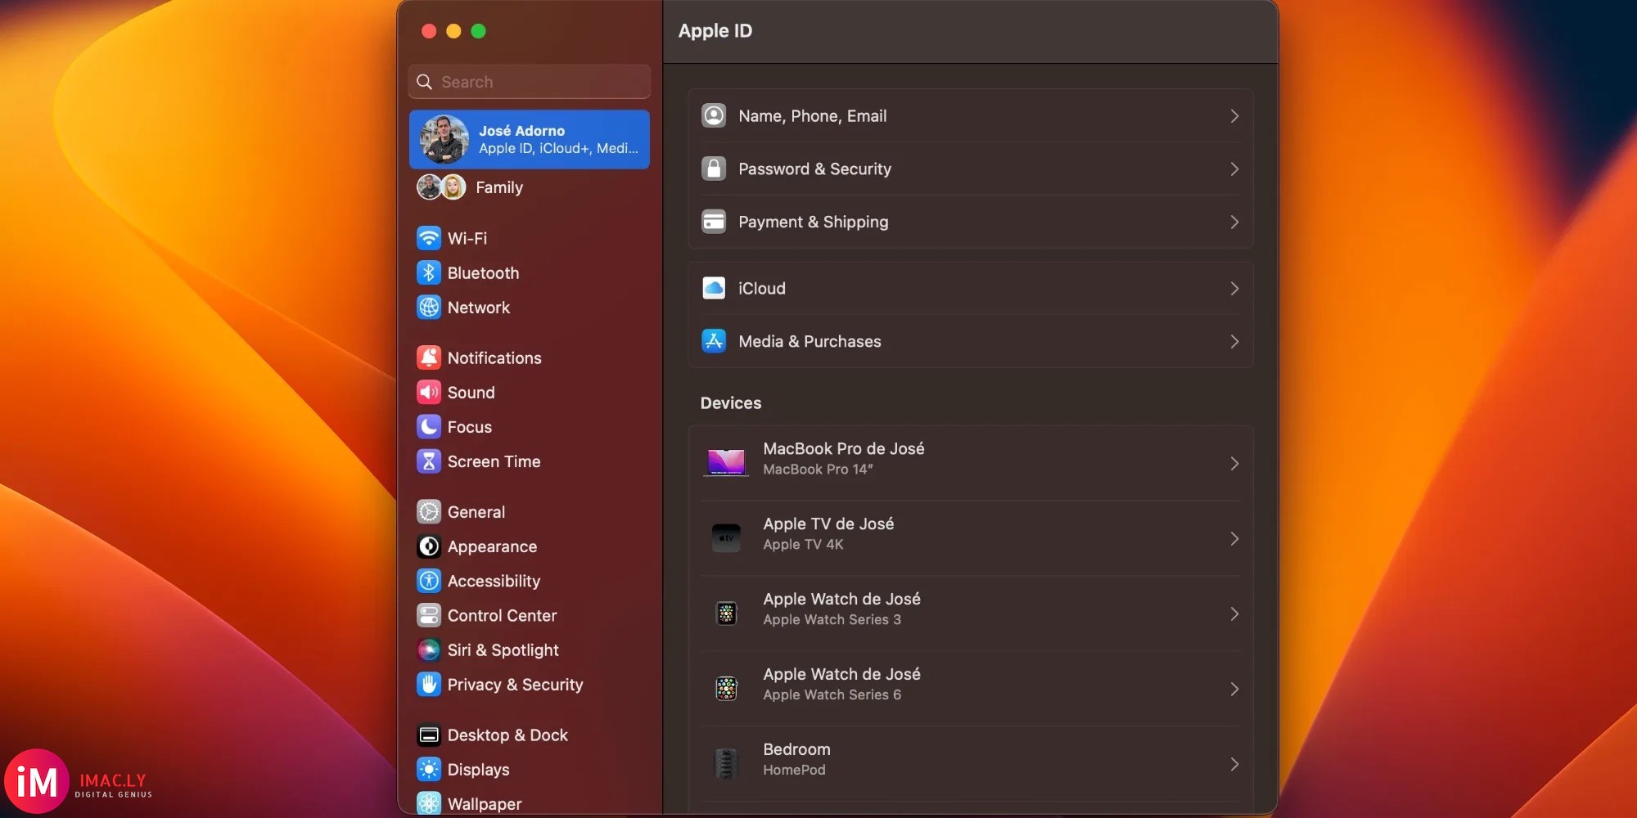Open Bedroom HomePod chevron
The image size is (1637, 818).
pyautogui.click(x=1234, y=765)
